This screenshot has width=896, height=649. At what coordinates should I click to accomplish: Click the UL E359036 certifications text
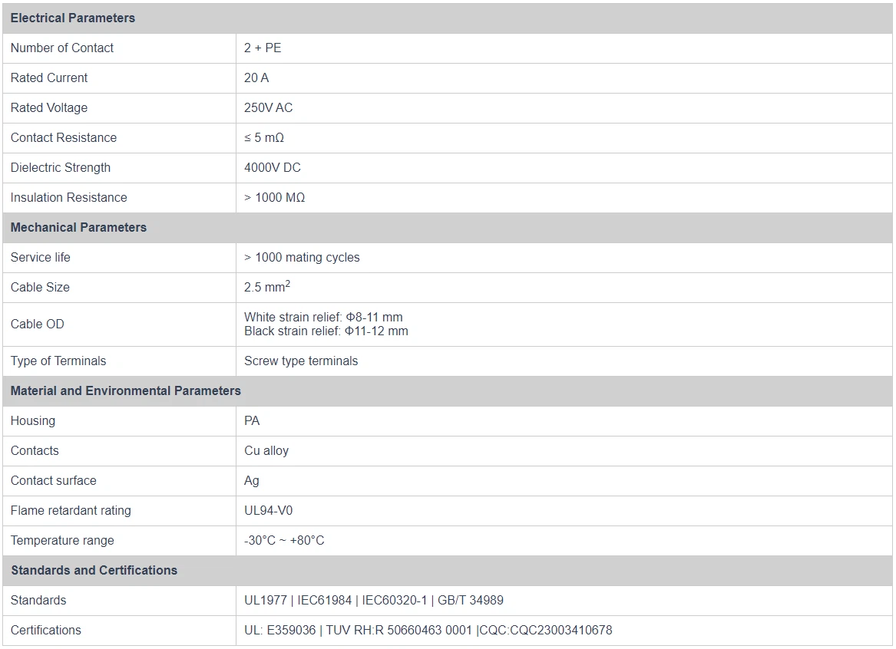point(428,630)
